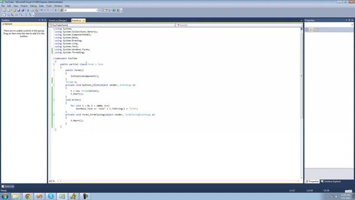This screenshot has width=355, height=200.
Task: Open the Window menu
Action: click(x=58, y=6)
